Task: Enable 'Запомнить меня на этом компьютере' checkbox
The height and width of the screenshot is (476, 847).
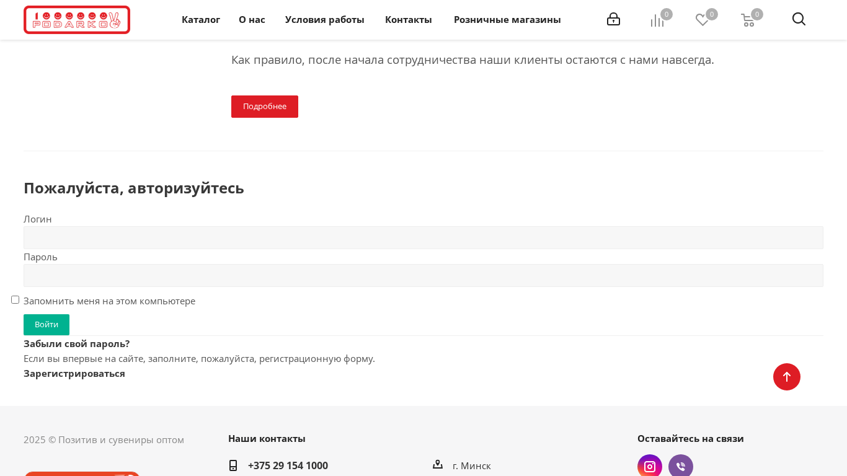Action: pos(16,300)
